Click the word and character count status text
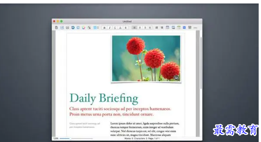The image size is (261, 142). tap(142, 139)
